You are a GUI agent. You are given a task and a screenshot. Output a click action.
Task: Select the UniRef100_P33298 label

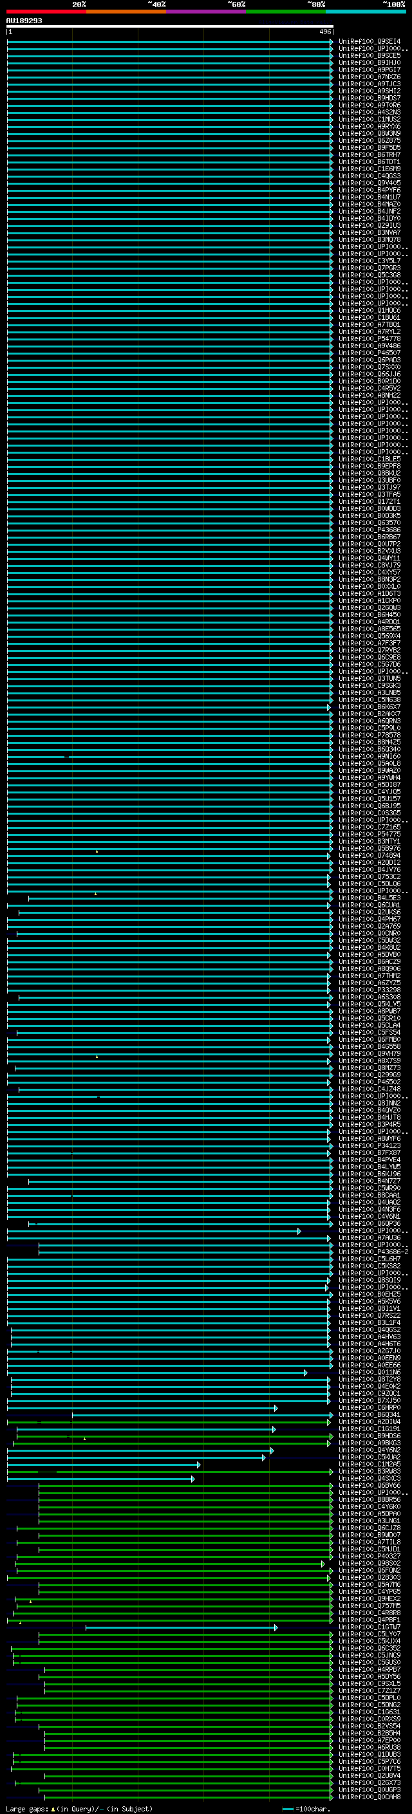(369, 990)
